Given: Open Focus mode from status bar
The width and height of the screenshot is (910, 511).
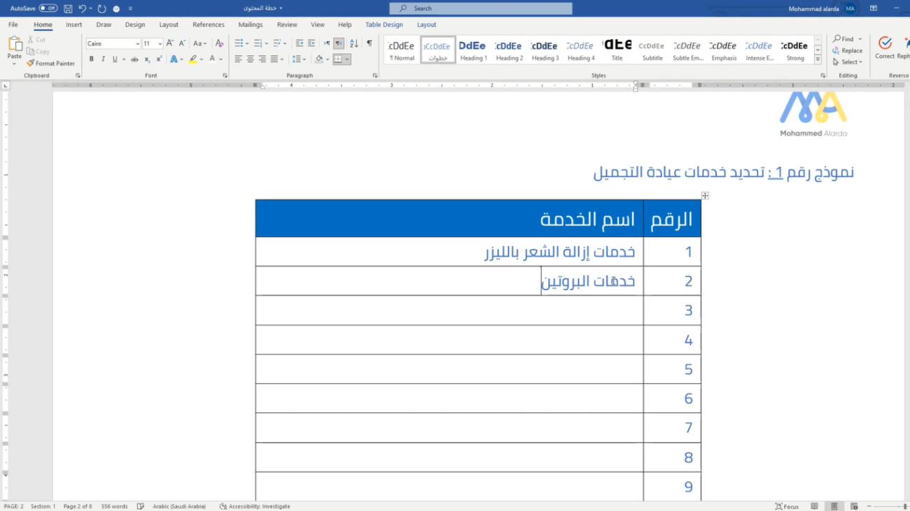Looking at the screenshot, I should 787,506.
